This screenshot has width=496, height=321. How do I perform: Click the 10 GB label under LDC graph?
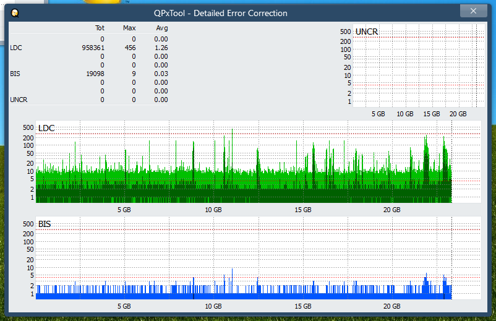pyautogui.click(x=213, y=210)
